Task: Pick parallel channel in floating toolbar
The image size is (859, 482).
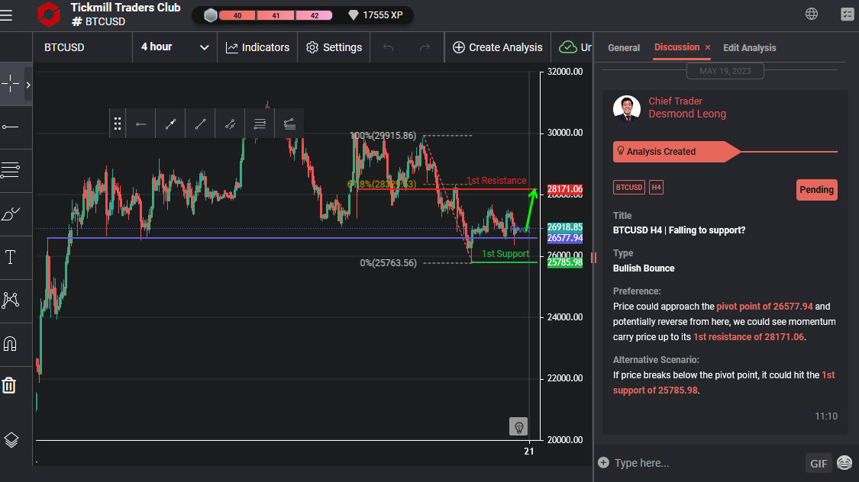Action: pos(230,124)
